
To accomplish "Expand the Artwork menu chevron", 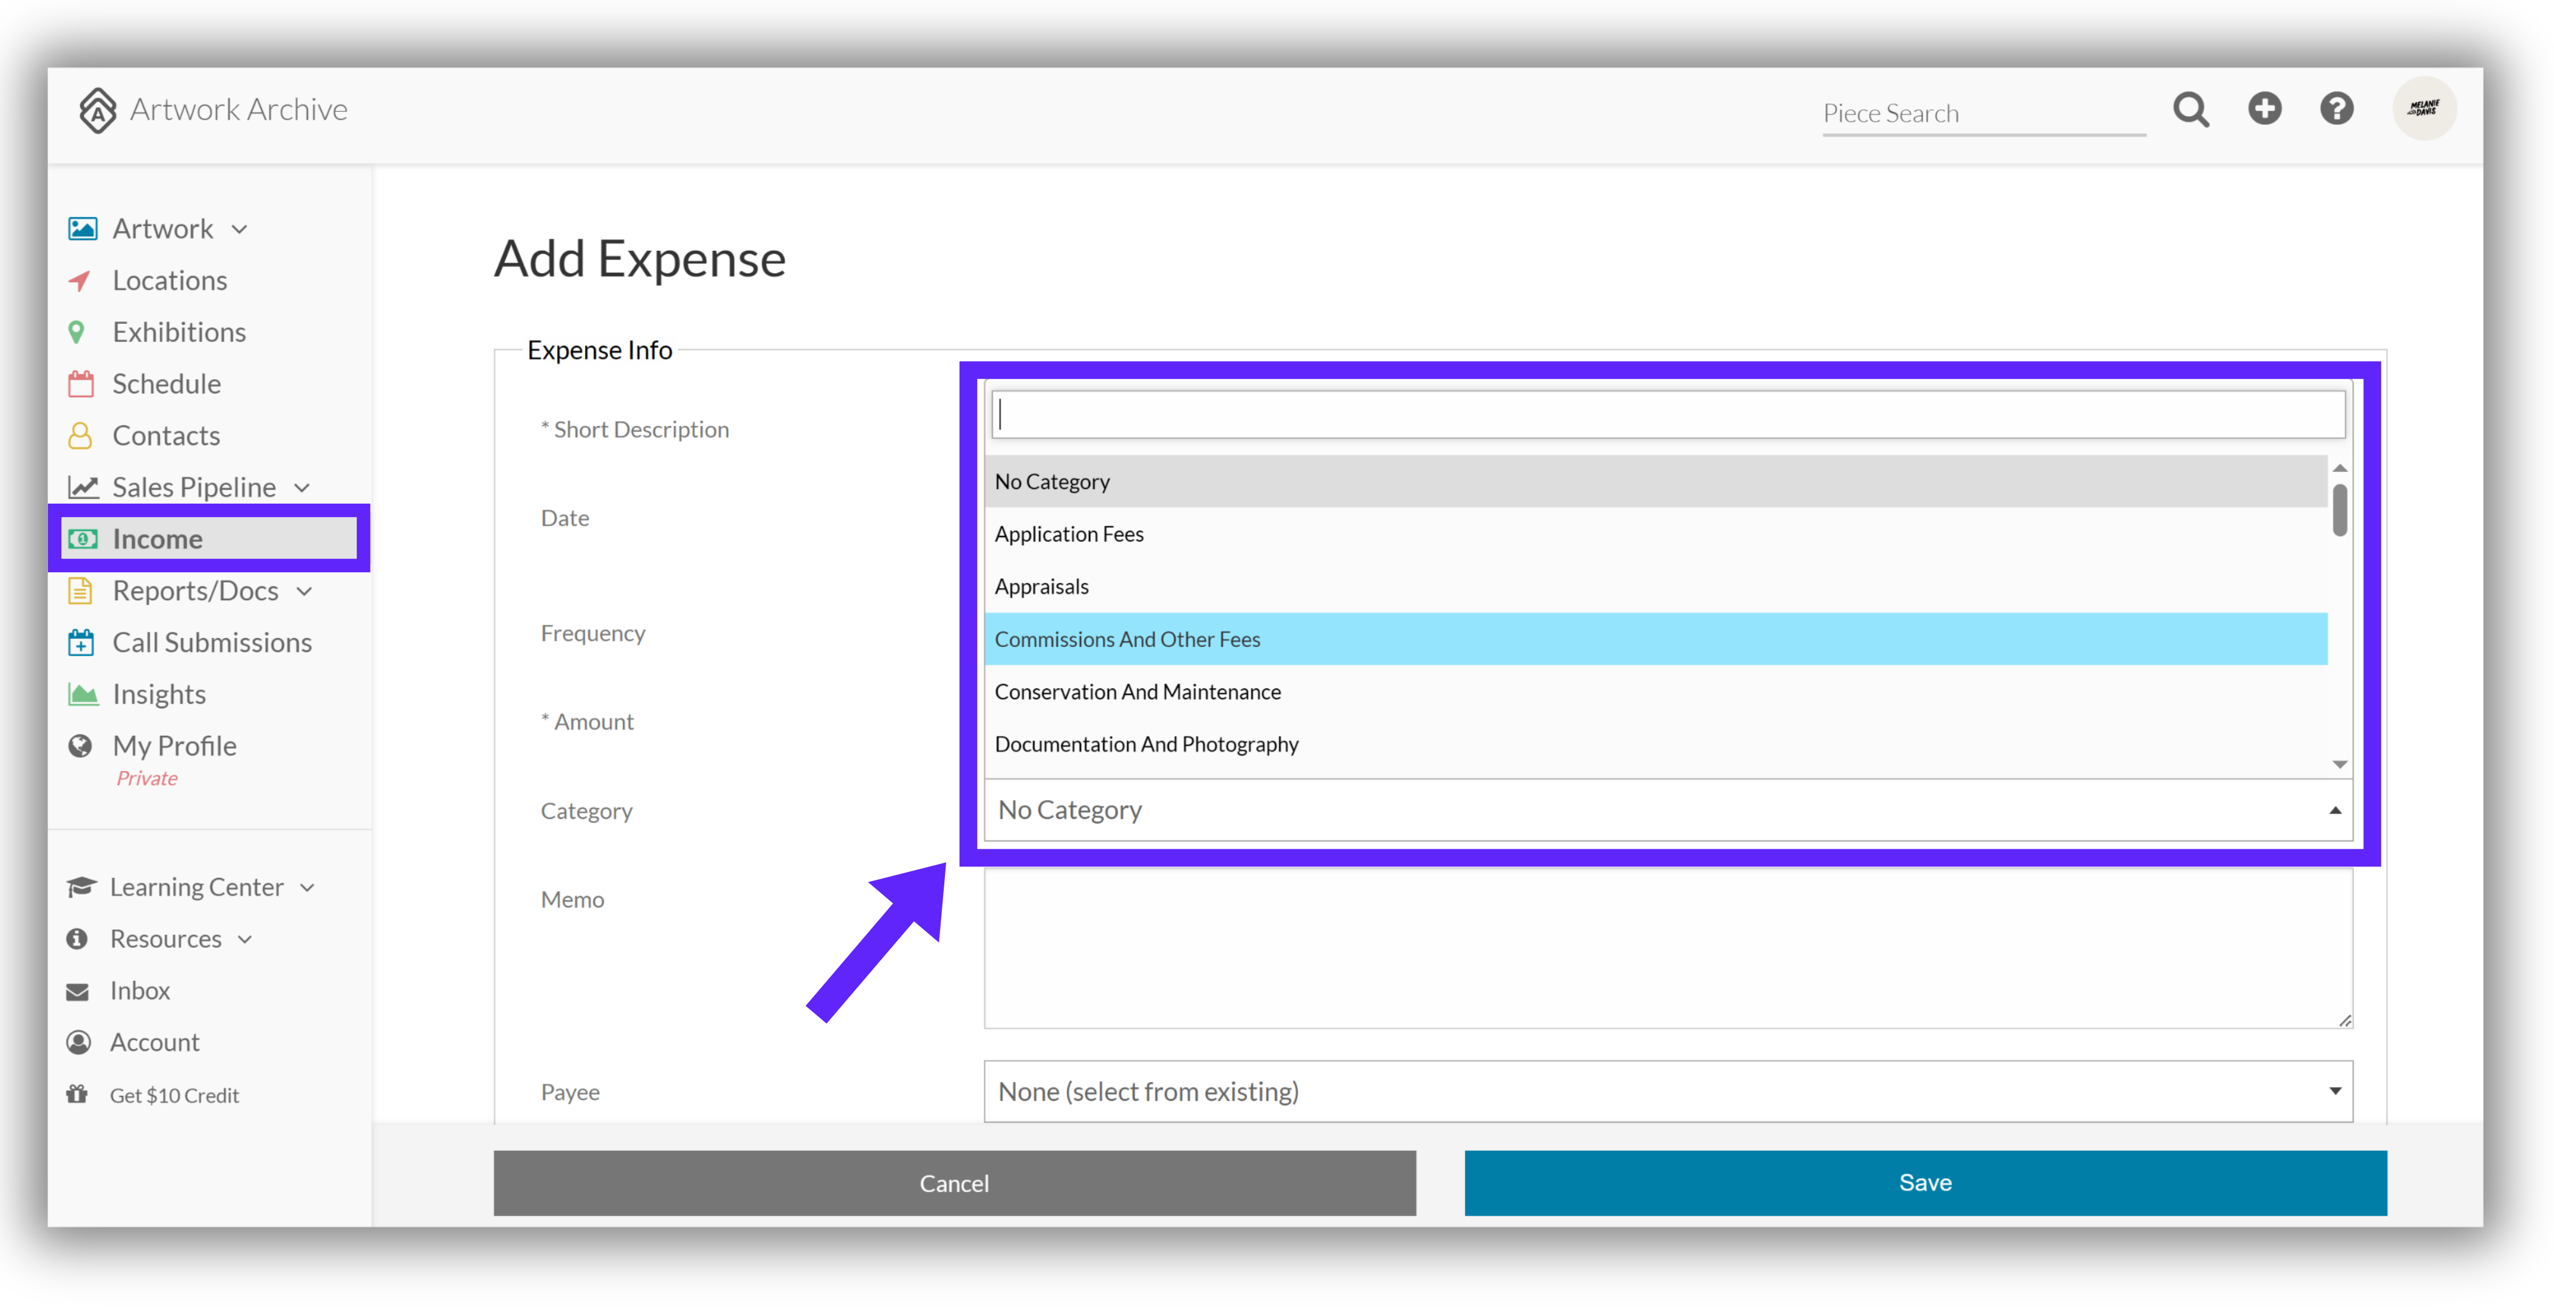I will tap(240, 230).
